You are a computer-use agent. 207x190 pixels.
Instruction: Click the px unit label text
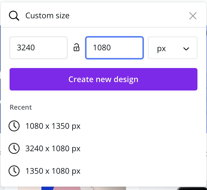pos(161,48)
